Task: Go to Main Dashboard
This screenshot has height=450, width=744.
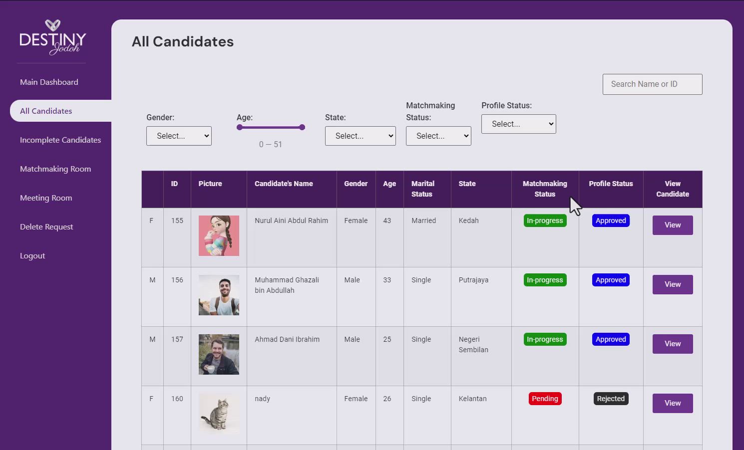Action: point(49,82)
